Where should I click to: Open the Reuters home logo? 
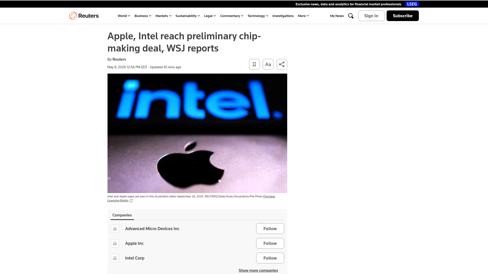pos(84,16)
